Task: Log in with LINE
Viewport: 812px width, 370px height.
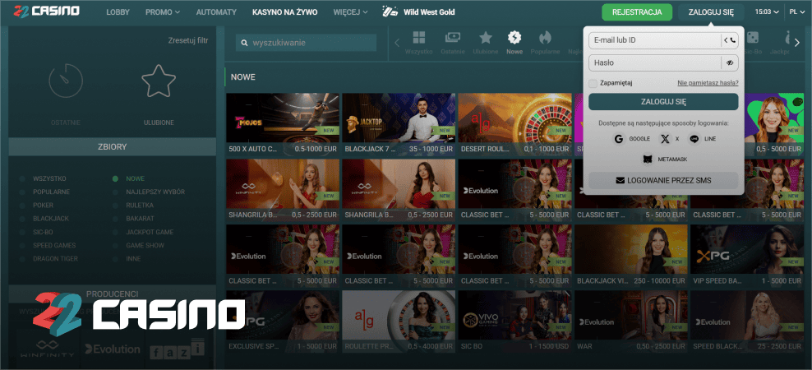Action: (702, 139)
